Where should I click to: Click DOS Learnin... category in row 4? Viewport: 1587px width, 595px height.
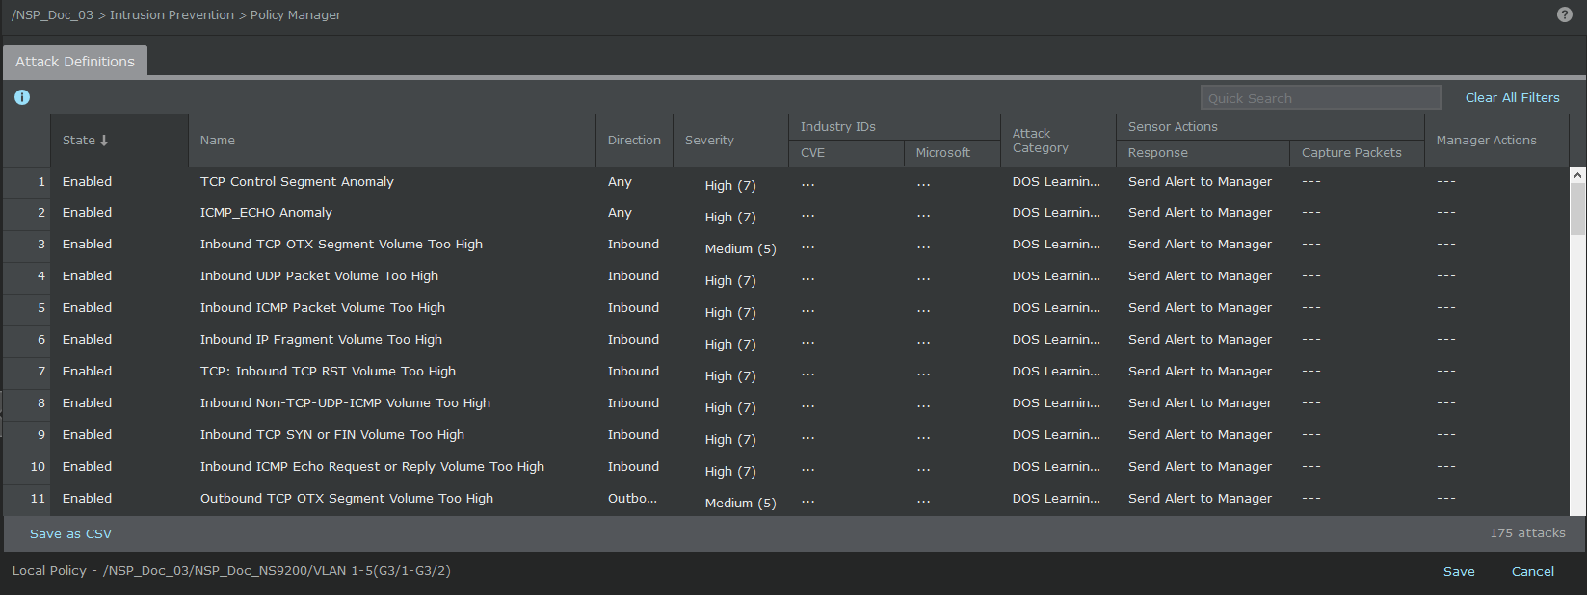point(1056,276)
